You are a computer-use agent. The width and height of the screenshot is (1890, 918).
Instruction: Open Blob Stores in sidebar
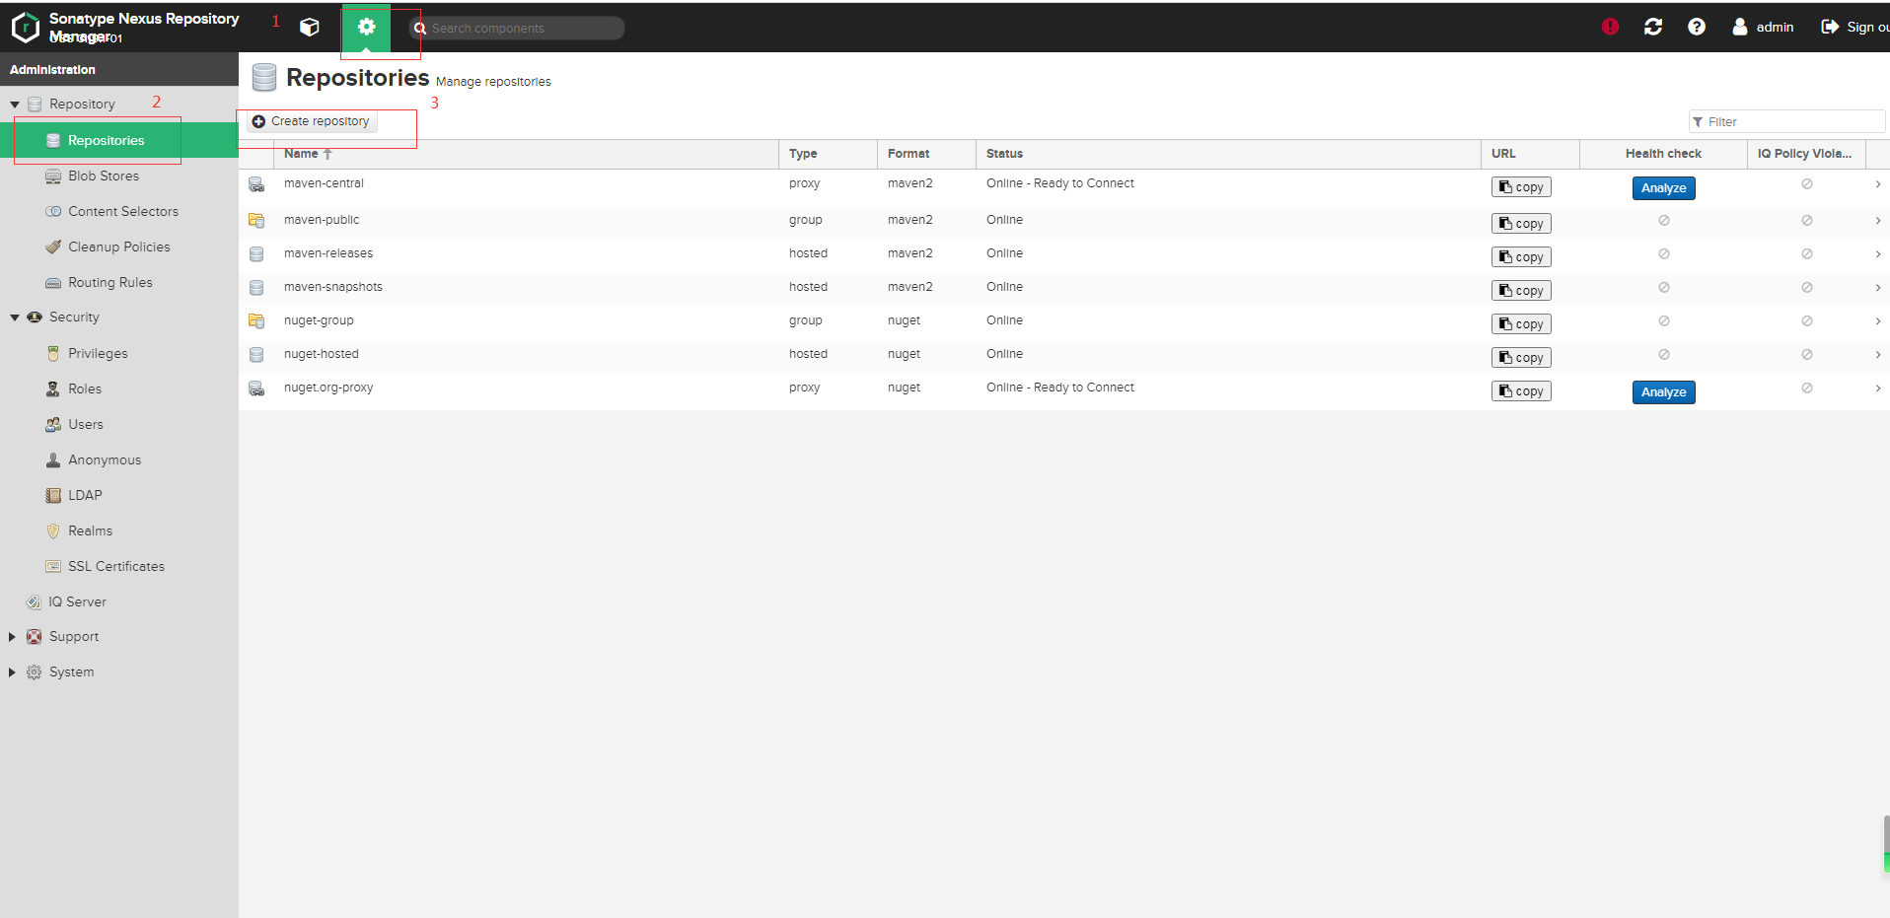click(x=104, y=176)
